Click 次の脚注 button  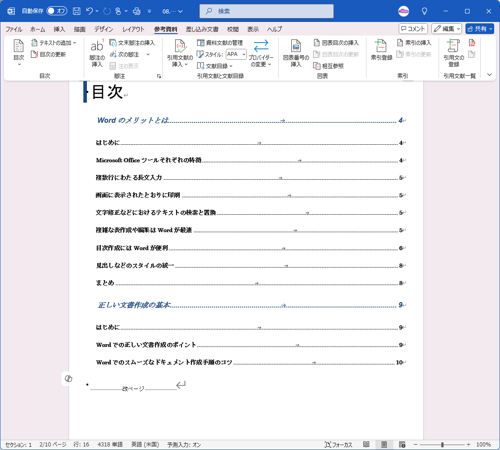(x=125, y=55)
